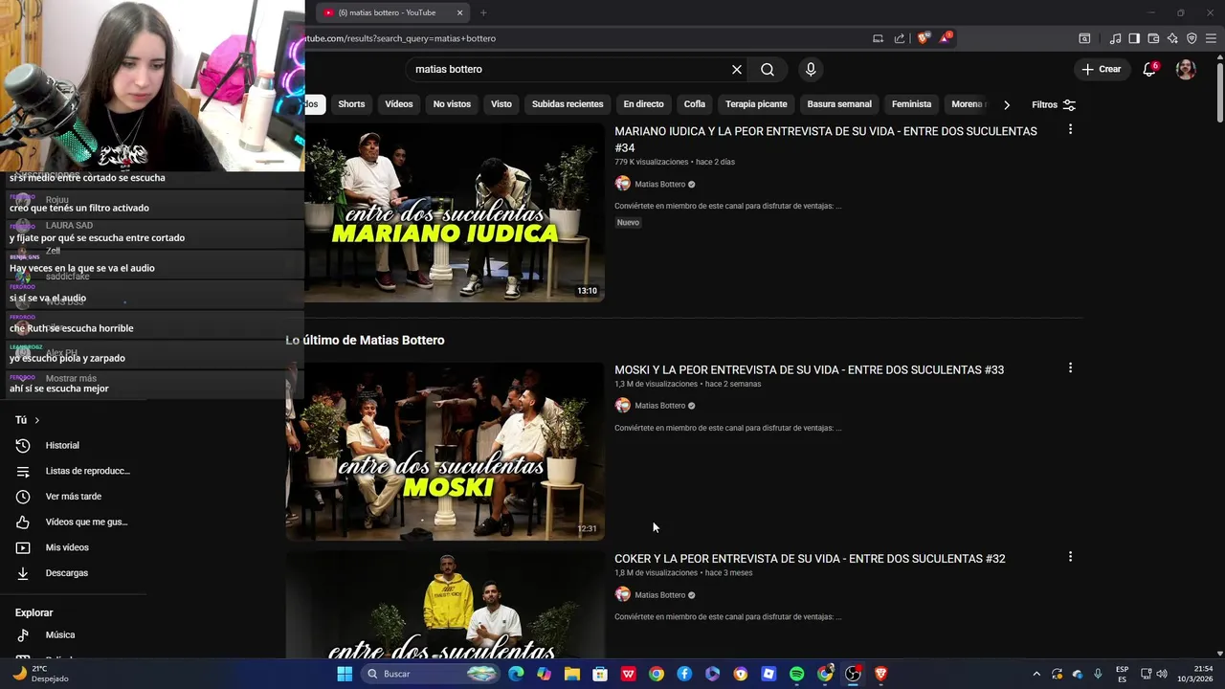Click the Brave Rewards triangle icon
1225x689 pixels.
[946, 38]
